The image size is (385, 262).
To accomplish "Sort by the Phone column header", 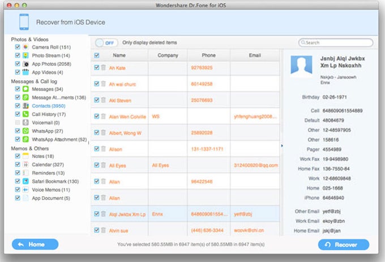I will click(208, 55).
